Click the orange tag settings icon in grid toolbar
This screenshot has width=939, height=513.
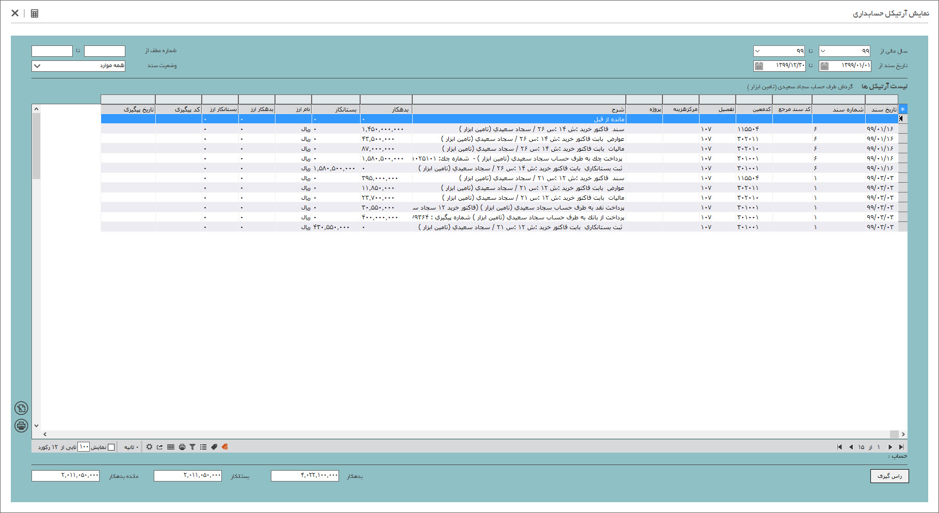click(x=224, y=447)
